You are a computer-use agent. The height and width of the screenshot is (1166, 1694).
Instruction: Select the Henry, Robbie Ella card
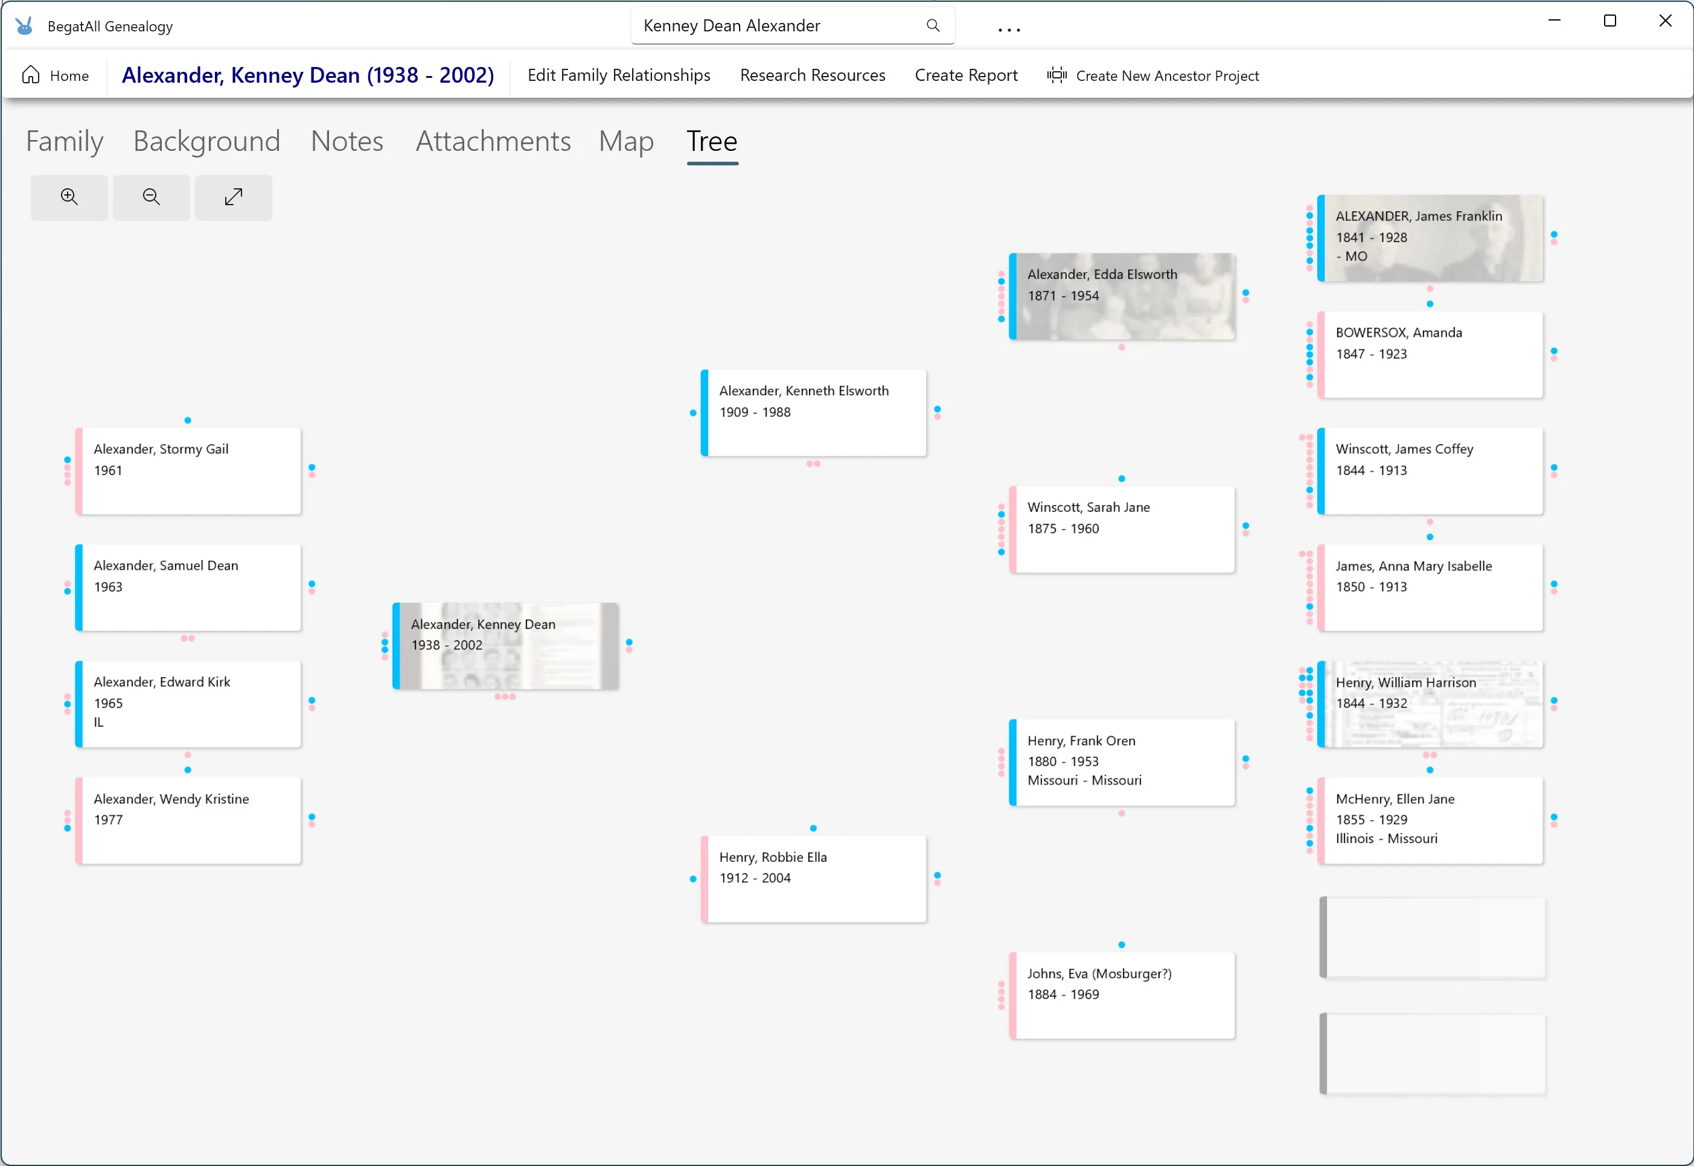pos(813,879)
